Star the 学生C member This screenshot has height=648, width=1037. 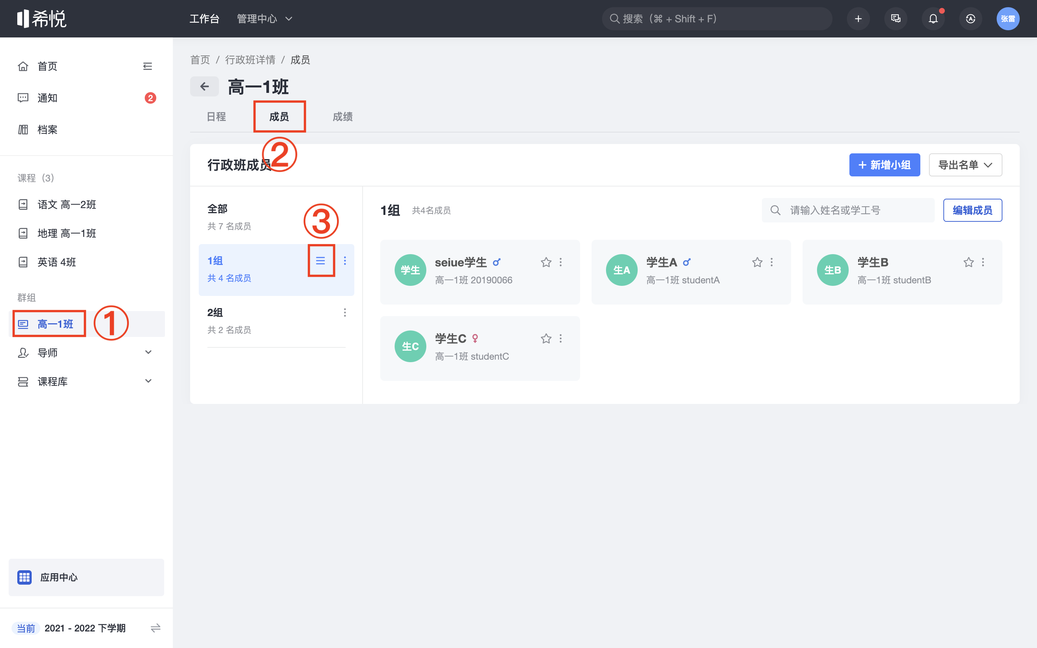pyautogui.click(x=546, y=338)
